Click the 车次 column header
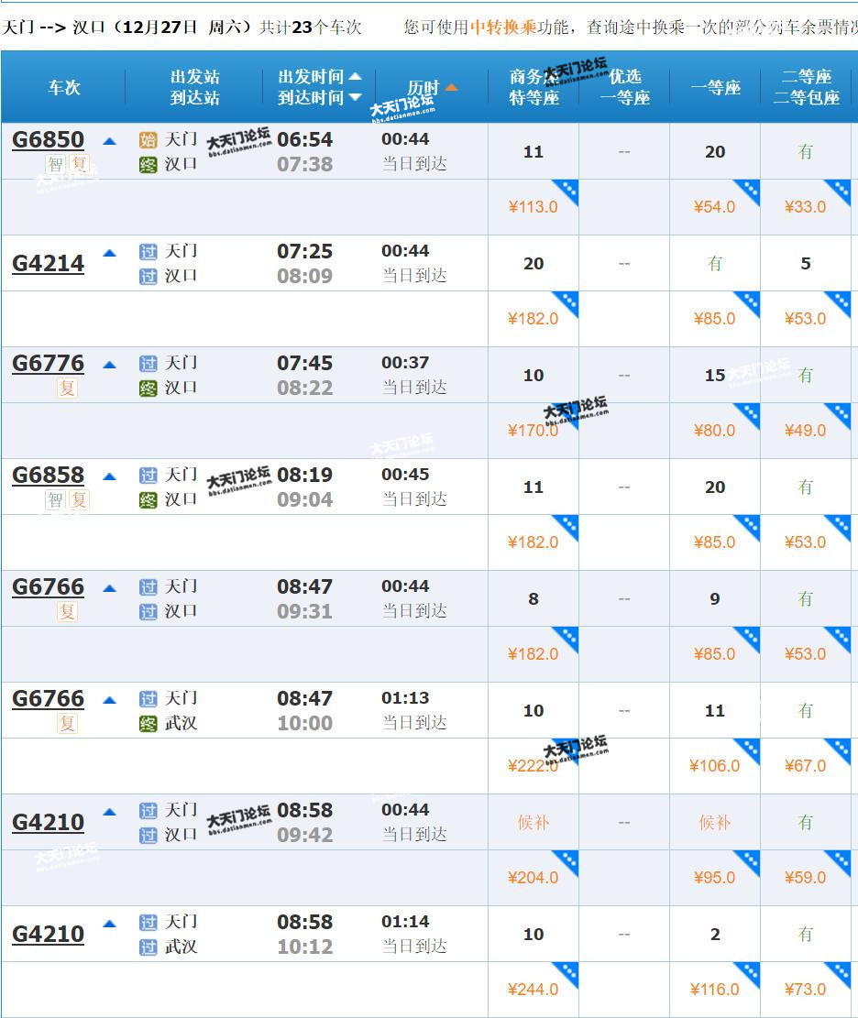Viewport: 858px width, 1018px height. tap(64, 88)
